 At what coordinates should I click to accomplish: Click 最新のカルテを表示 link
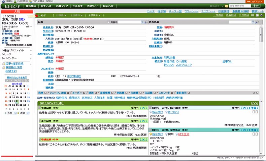point(17,77)
